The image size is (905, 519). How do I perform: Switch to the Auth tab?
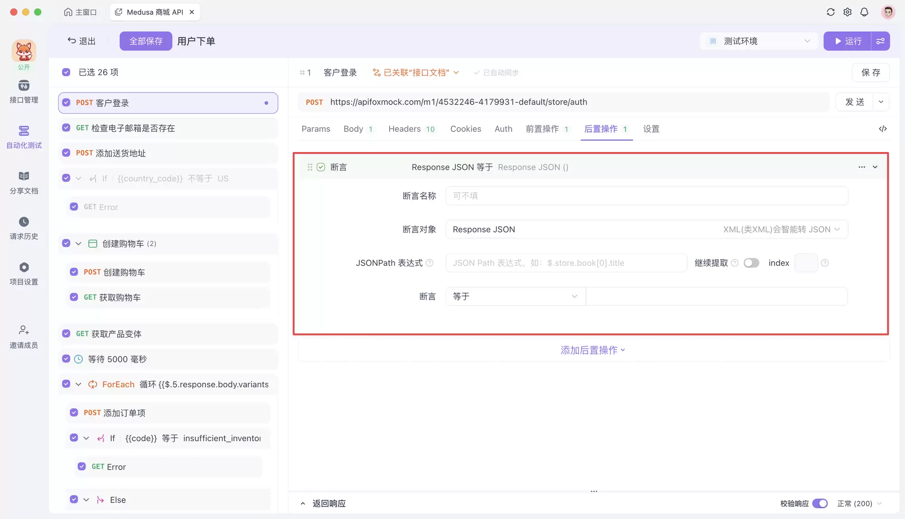[503, 129]
